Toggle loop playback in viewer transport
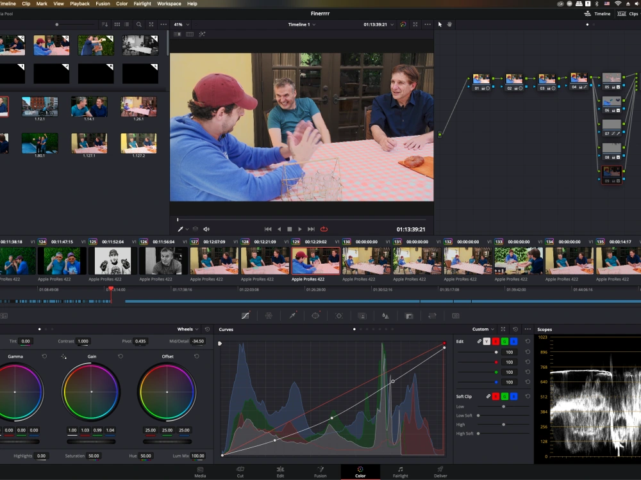The image size is (641, 480). 324,229
